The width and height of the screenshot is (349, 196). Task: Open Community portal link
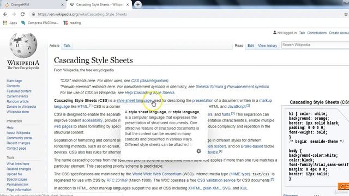point(20,138)
